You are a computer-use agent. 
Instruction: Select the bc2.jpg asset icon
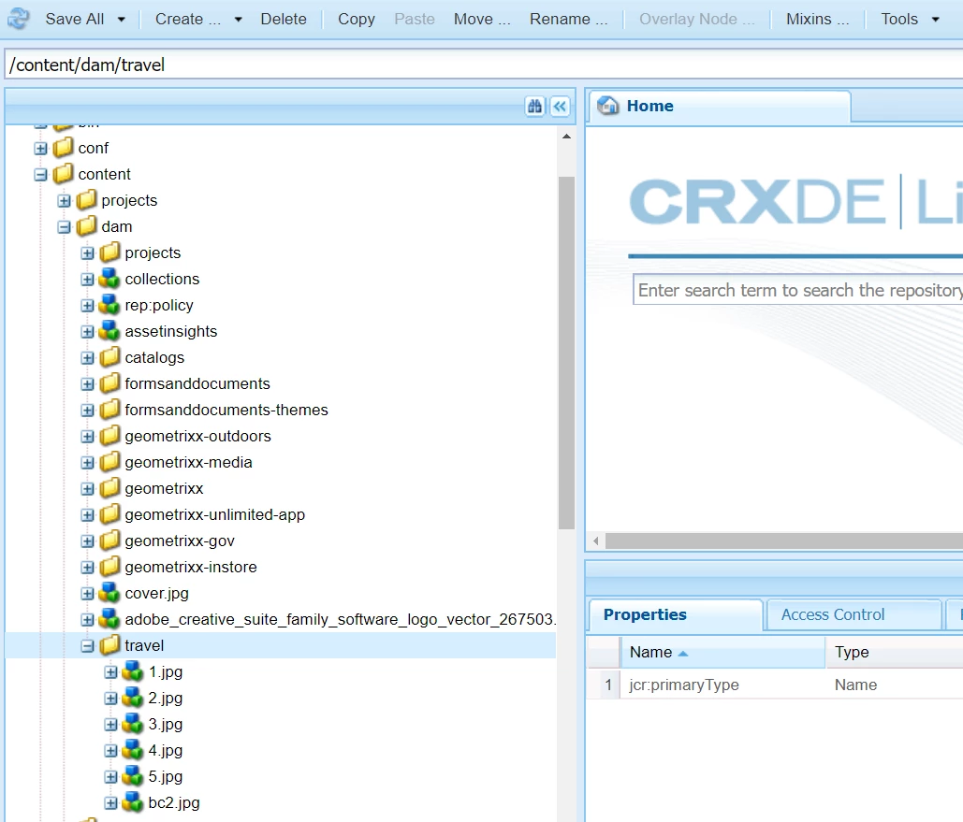click(x=133, y=802)
